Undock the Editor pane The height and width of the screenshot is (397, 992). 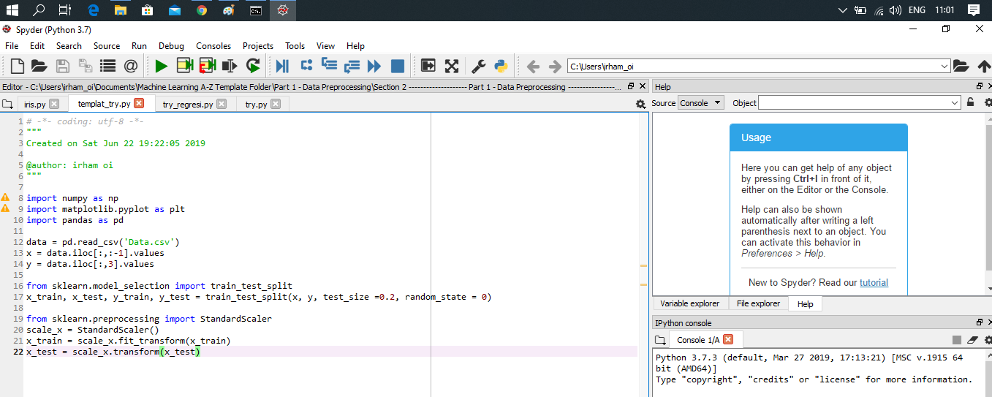[631, 86]
